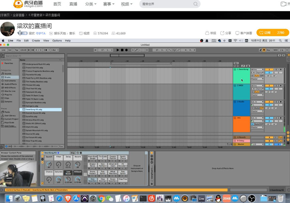Screen dimensions: 290x203
Task: Open the quantization 1 Bar dropdown
Action: 55,50
